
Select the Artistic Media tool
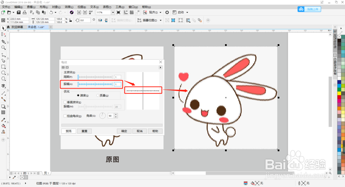point(3,61)
